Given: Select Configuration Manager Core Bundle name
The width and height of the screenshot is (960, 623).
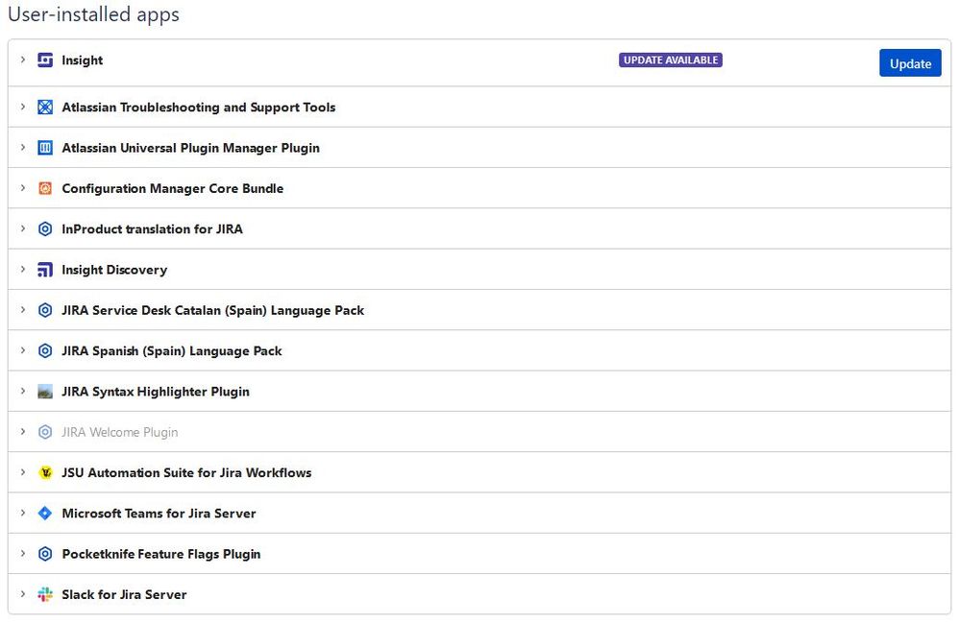Looking at the screenshot, I should (x=173, y=189).
